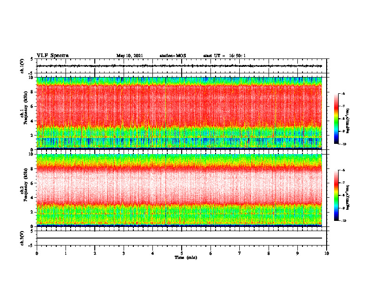Click time axis tick label '1'
This screenshot has height=284, width=368.
tap(66, 253)
